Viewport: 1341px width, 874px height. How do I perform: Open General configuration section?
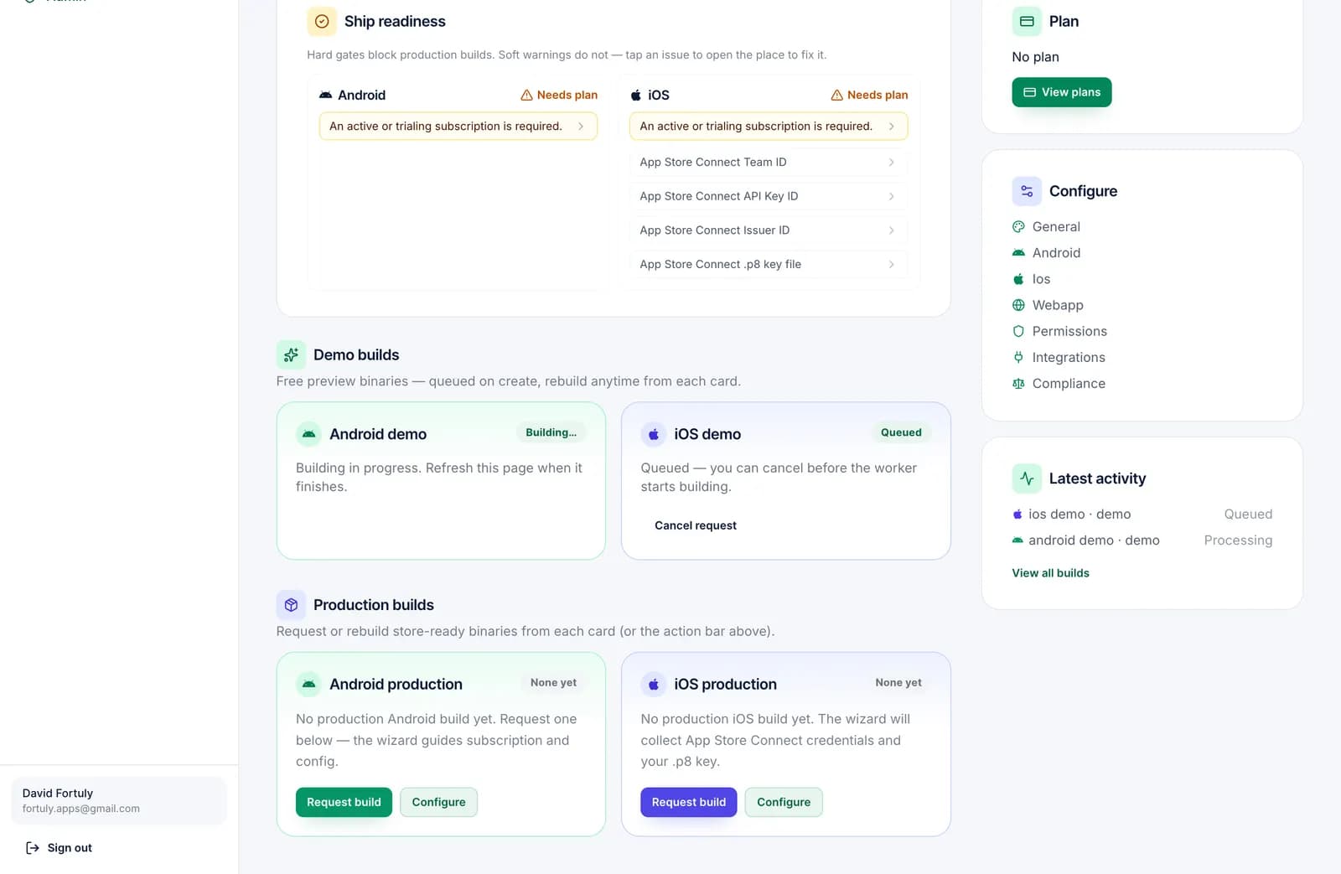pyautogui.click(x=1056, y=227)
